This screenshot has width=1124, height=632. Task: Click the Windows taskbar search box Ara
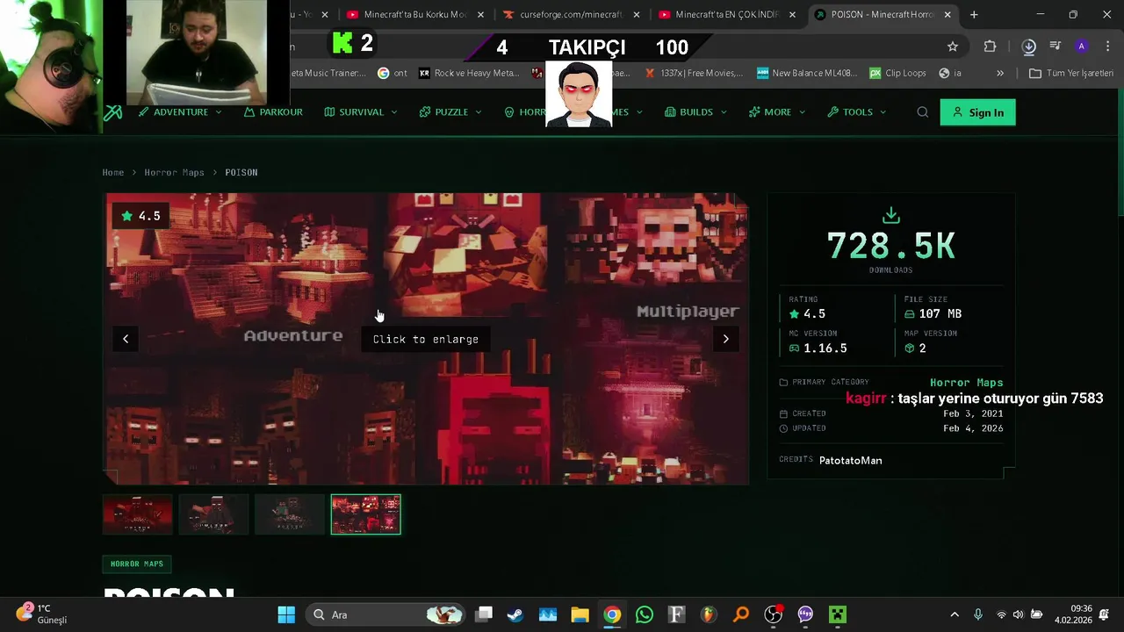click(385, 614)
